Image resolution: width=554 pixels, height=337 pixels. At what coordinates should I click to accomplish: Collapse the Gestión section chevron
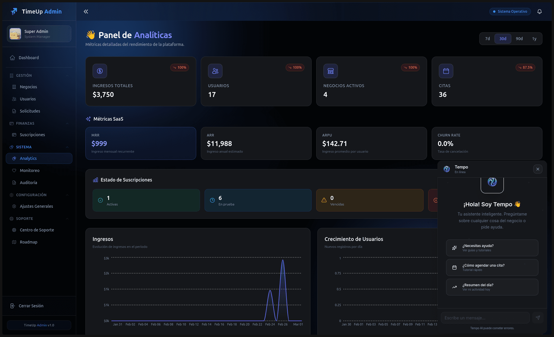[x=67, y=76]
